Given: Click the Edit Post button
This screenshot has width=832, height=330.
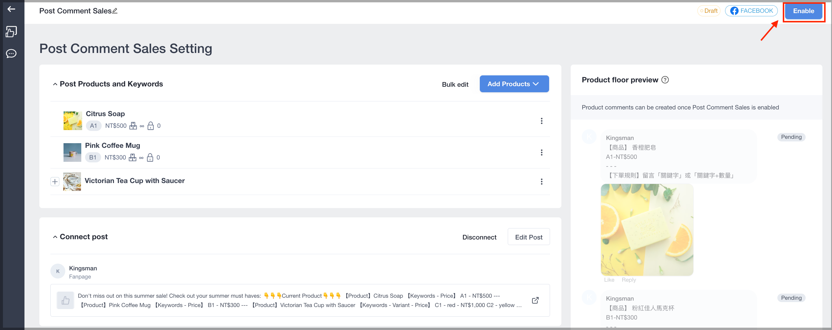Looking at the screenshot, I should tap(529, 237).
